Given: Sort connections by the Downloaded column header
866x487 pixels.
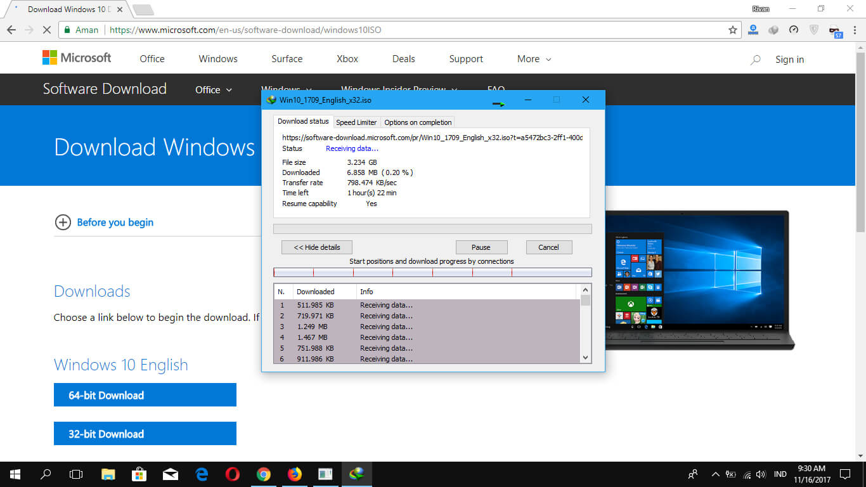Looking at the screenshot, I should (323, 292).
